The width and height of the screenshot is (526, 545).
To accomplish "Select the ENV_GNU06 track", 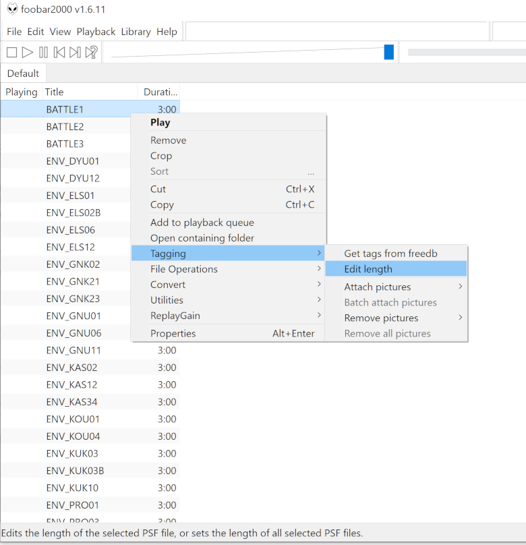I will click(x=66, y=333).
